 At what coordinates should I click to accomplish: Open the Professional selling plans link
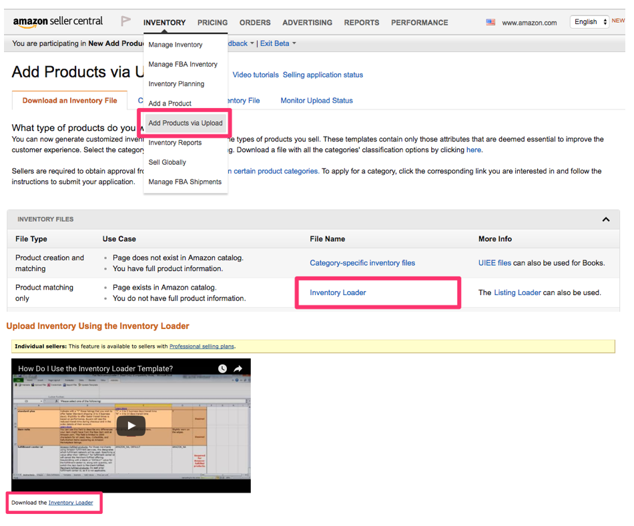pyautogui.click(x=202, y=346)
